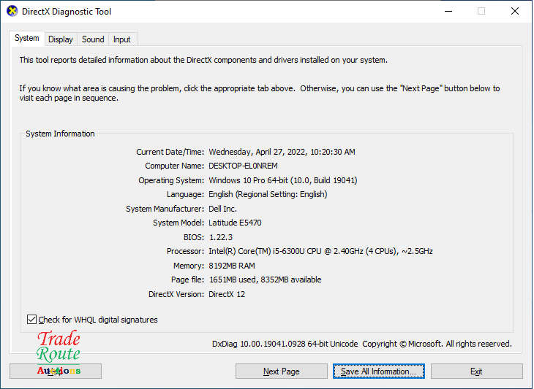Click the BIOS value 1.22.3

coord(221,237)
